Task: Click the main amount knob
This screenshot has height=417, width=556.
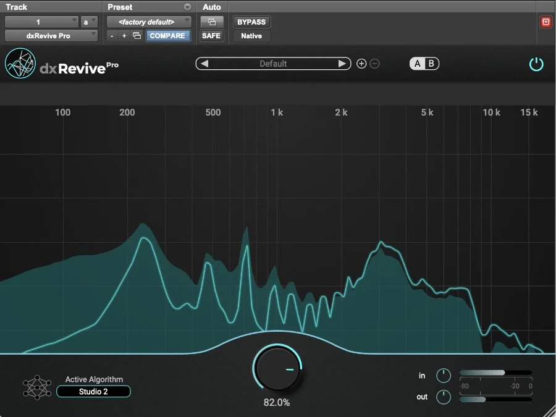Action: tap(277, 369)
